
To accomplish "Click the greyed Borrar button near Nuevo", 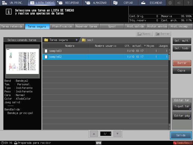I will [162, 34].
